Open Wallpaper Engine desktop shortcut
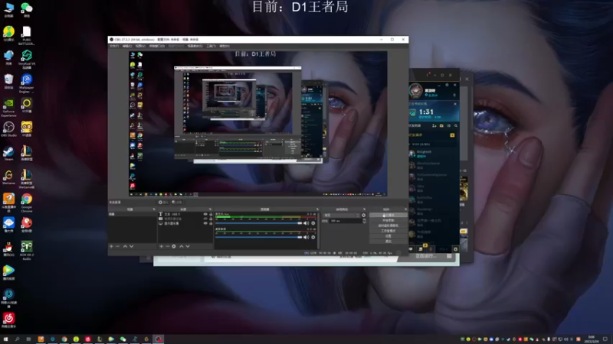The width and height of the screenshot is (613, 344). click(27, 84)
